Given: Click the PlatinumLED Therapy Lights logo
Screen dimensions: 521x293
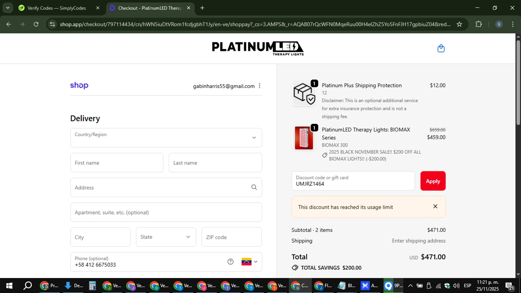Looking at the screenshot, I should click(x=258, y=48).
